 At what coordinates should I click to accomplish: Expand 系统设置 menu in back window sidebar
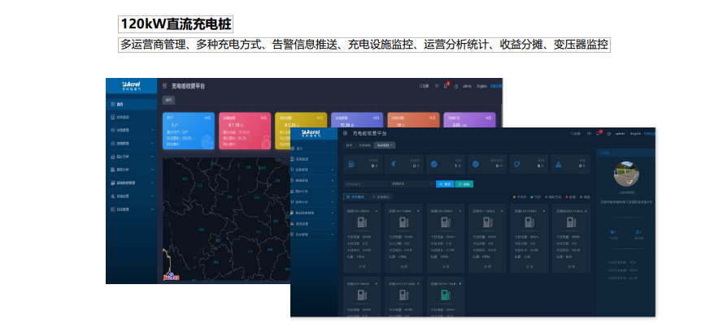[x=131, y=196]
